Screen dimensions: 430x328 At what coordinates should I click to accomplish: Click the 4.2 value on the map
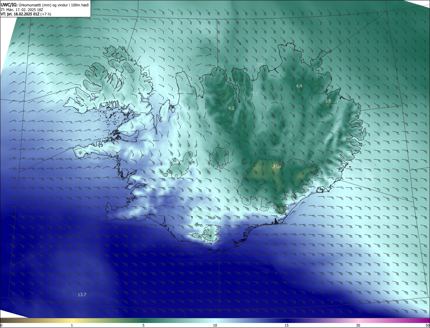(x=231, y=108)
